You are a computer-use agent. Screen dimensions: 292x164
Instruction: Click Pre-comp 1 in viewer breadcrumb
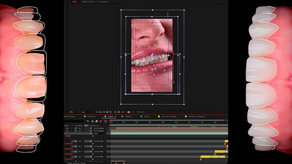tap(104, 2)
